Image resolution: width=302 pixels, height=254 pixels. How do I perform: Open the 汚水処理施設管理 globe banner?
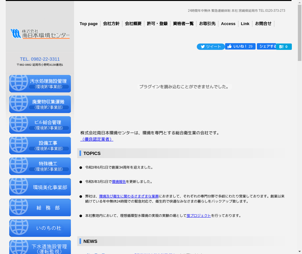[x=40, y=84]
